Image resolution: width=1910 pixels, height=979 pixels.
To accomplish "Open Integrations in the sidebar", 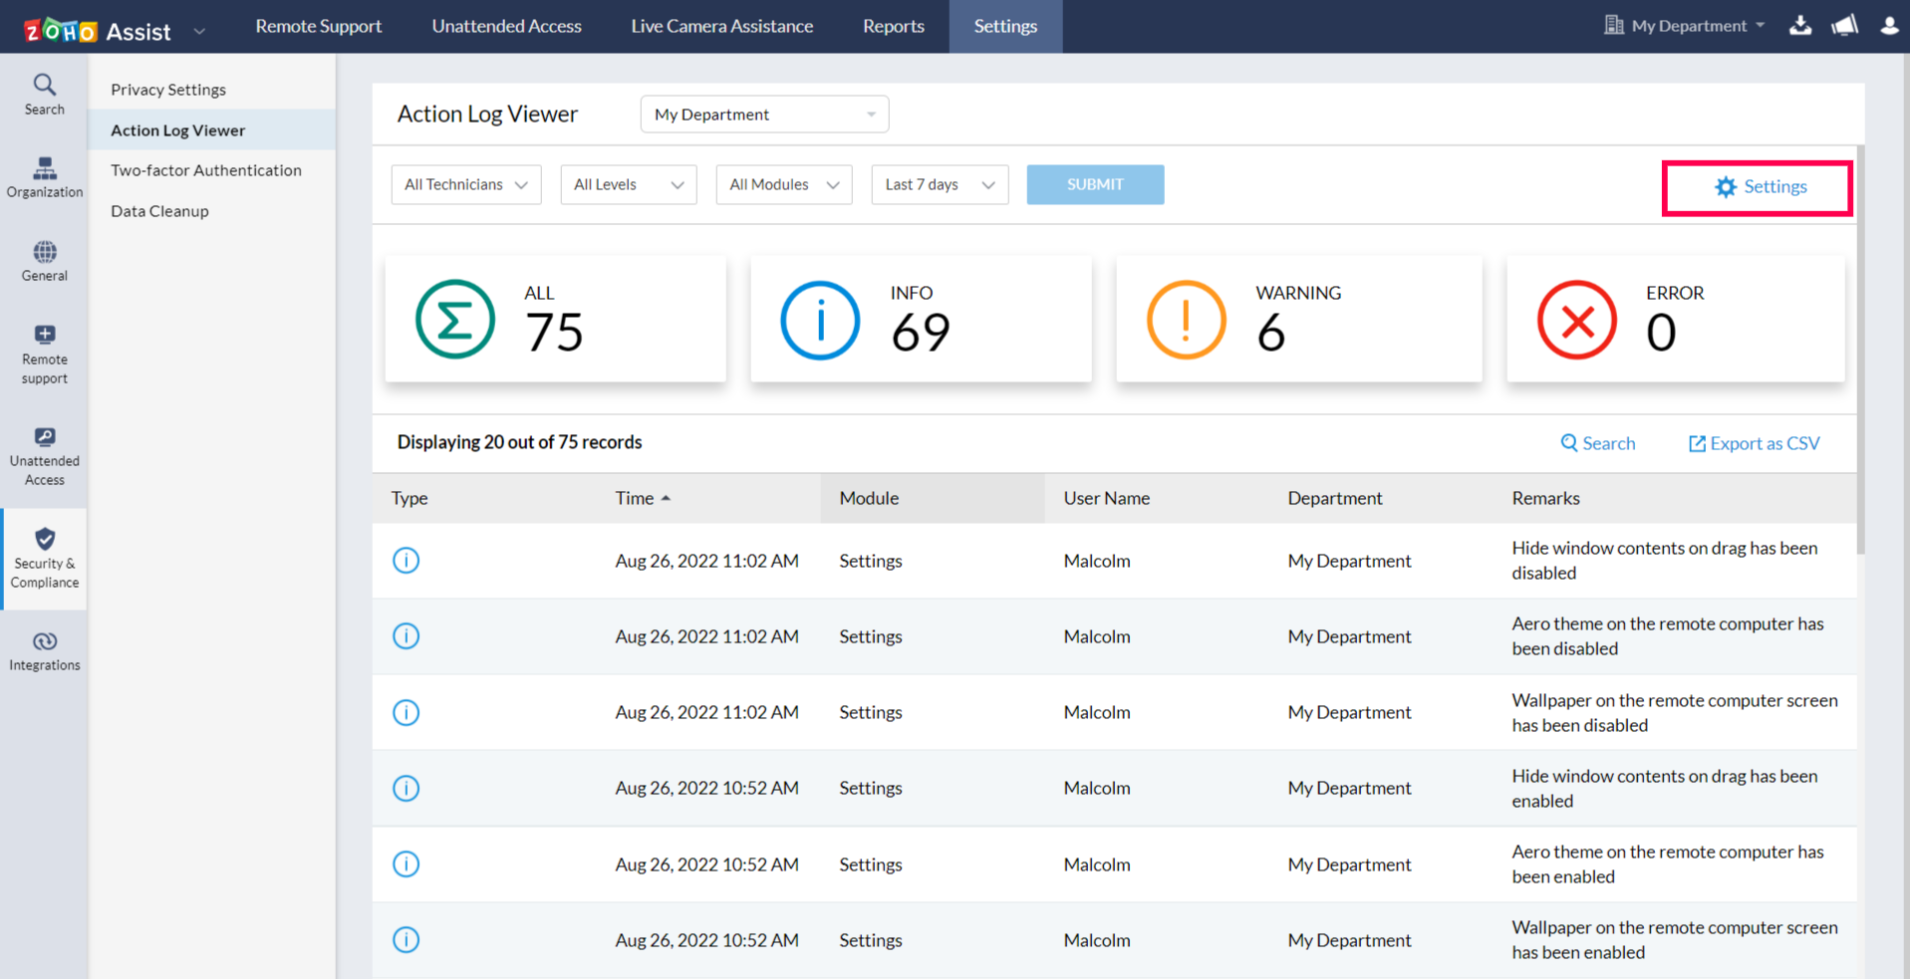I will (x=44, y=651).
